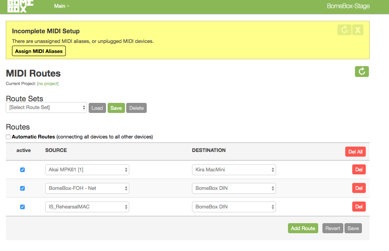
Task: Click the SOURCE column header
Action: point(56,150)
